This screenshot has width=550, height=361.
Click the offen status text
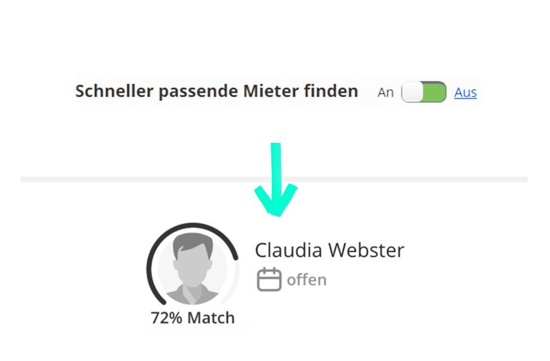click(x=305, y=279)
